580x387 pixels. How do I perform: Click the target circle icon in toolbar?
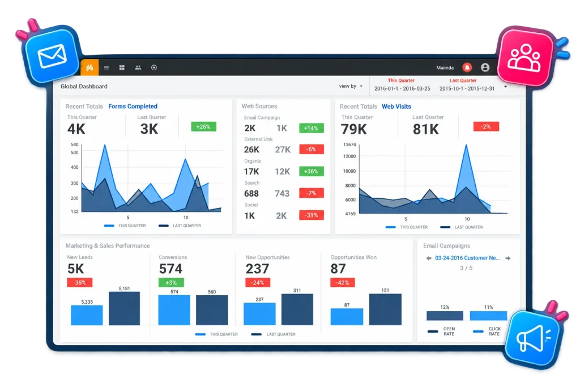coord(154,67)
